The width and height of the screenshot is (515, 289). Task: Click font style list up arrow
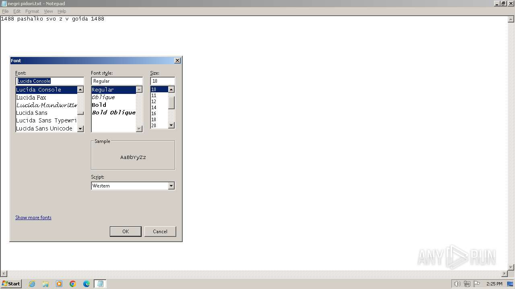(139, 90)
